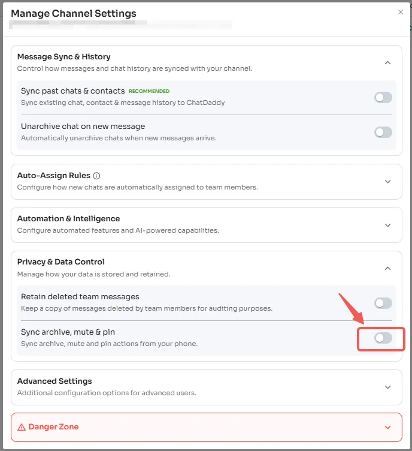Expand the Danger Zone red chevron
The image size is (412, 451).
[387, 428]
